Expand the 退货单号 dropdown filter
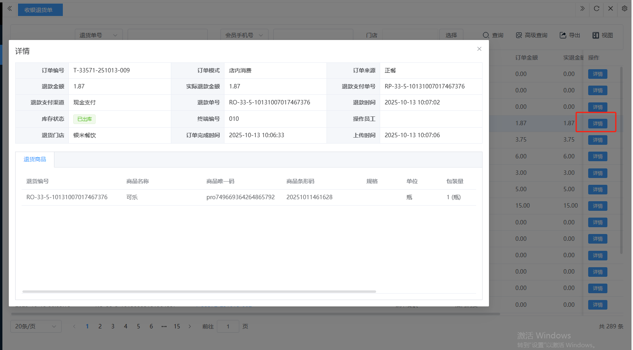This screenshot has width=633, height=350. (98, 35)
